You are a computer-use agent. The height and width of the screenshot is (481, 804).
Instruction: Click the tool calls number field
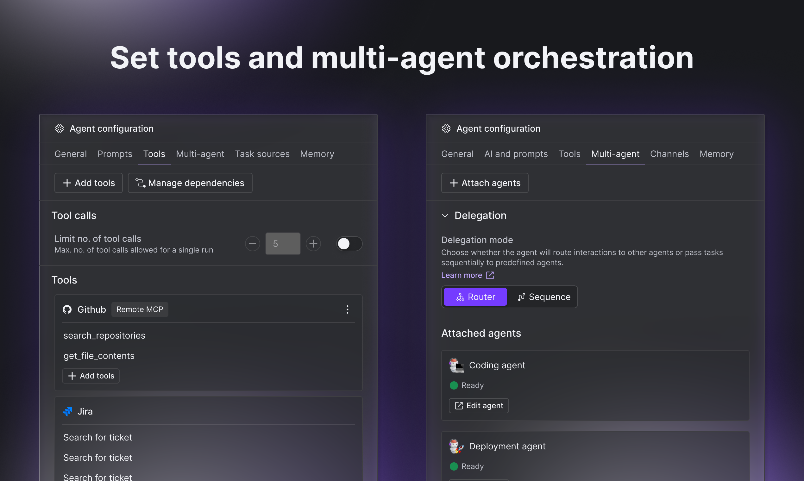click(283, 244)
